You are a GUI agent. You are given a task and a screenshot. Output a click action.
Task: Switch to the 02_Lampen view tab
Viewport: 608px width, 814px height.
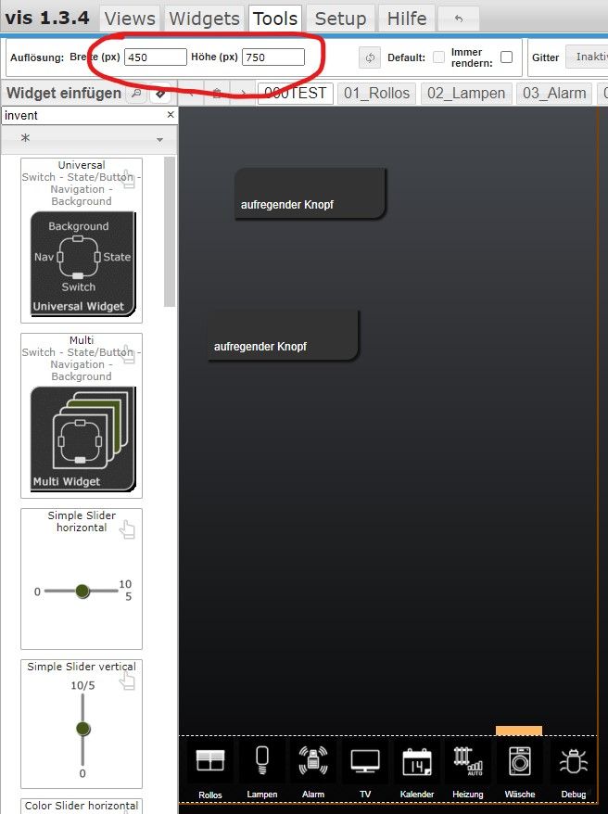click(466, 94)
